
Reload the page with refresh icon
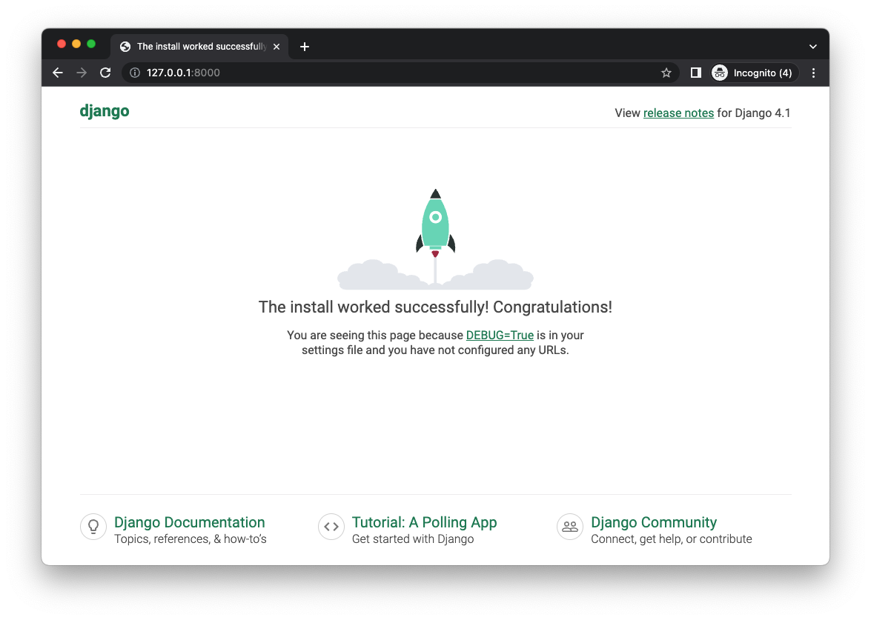pyautogui.click(x=105, y=73)
